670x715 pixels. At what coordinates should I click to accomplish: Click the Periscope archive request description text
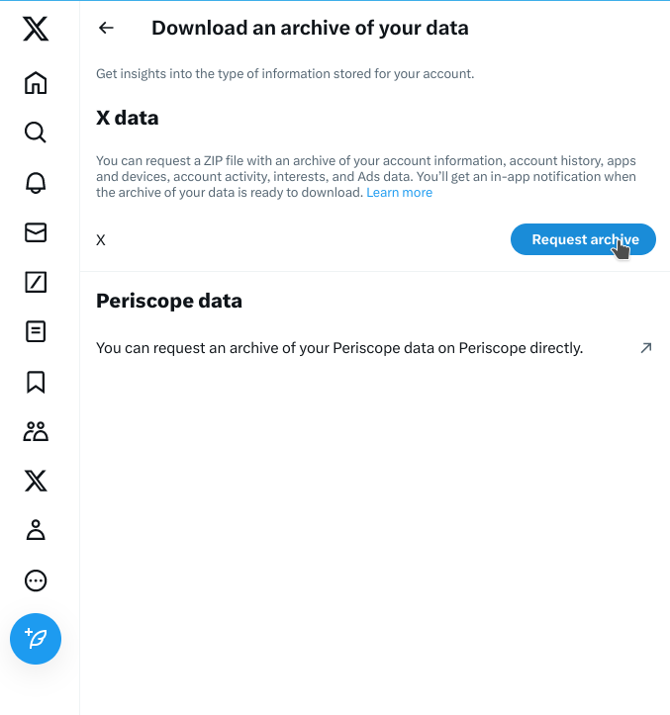tap(339, 348)
